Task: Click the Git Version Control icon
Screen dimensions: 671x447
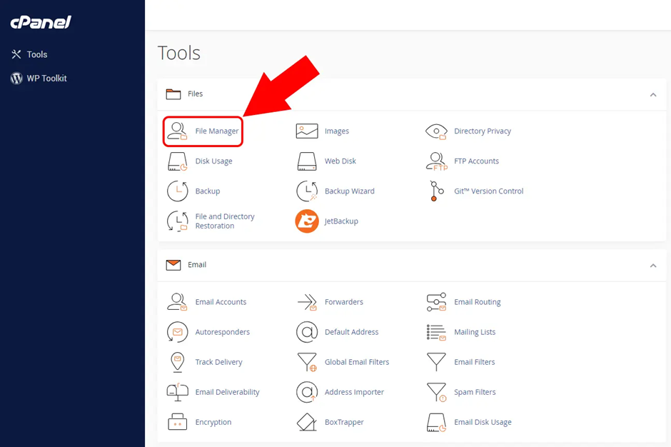Action: [x=436, y=191]
